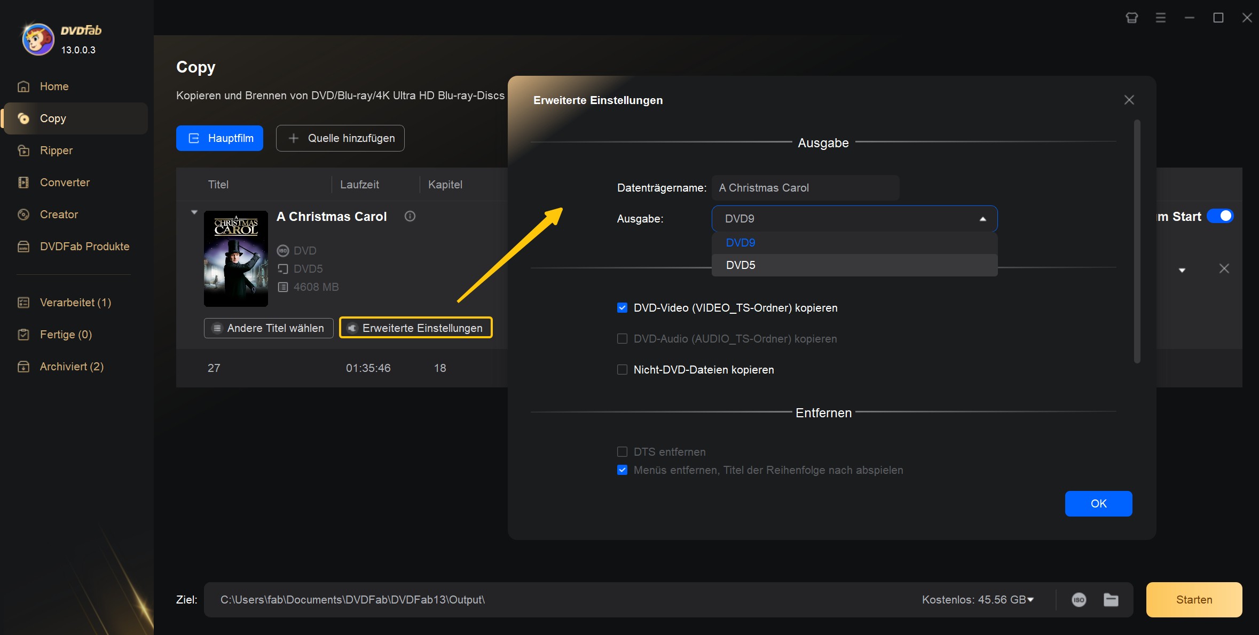
Task: Collapse the A Christmas Carol source arrow
Action: [x=194, y=212]
